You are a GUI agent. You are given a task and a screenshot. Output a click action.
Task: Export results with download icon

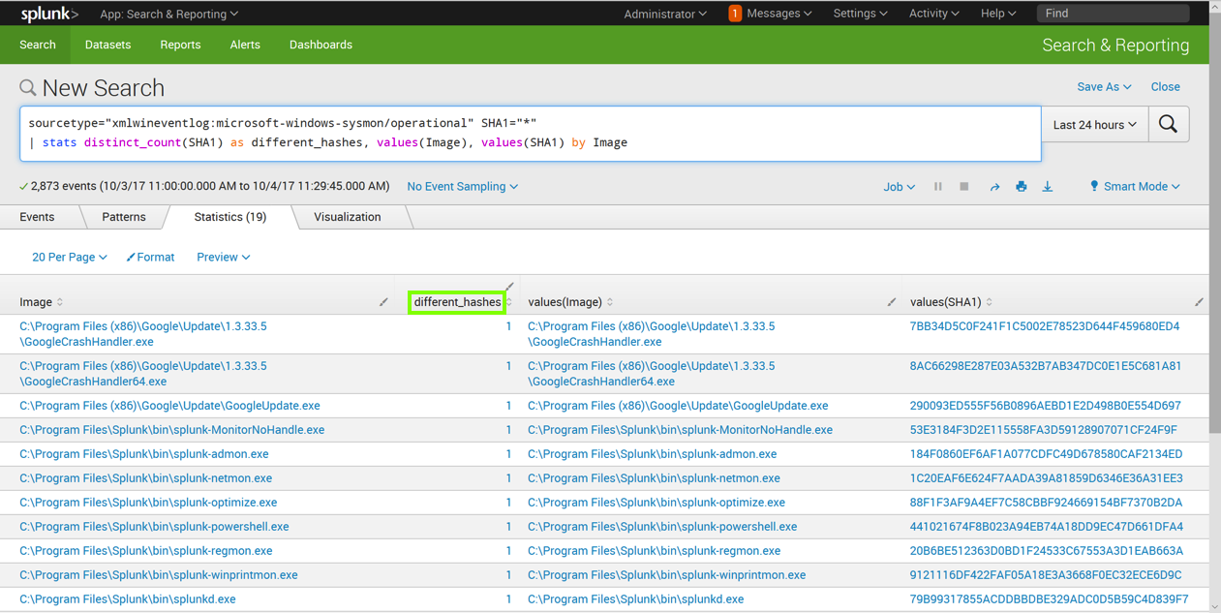1047,187
